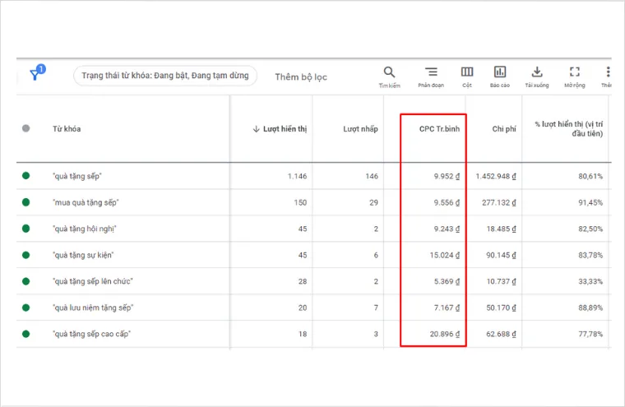The image size is (625, 407).
Task: Toggle status dot for "mua quà tặng sếp"
Action: [26, 202]
